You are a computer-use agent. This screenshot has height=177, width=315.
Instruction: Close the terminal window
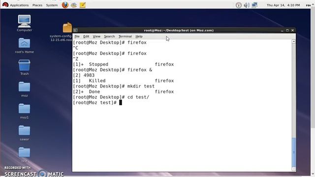(x=292, y=30)
